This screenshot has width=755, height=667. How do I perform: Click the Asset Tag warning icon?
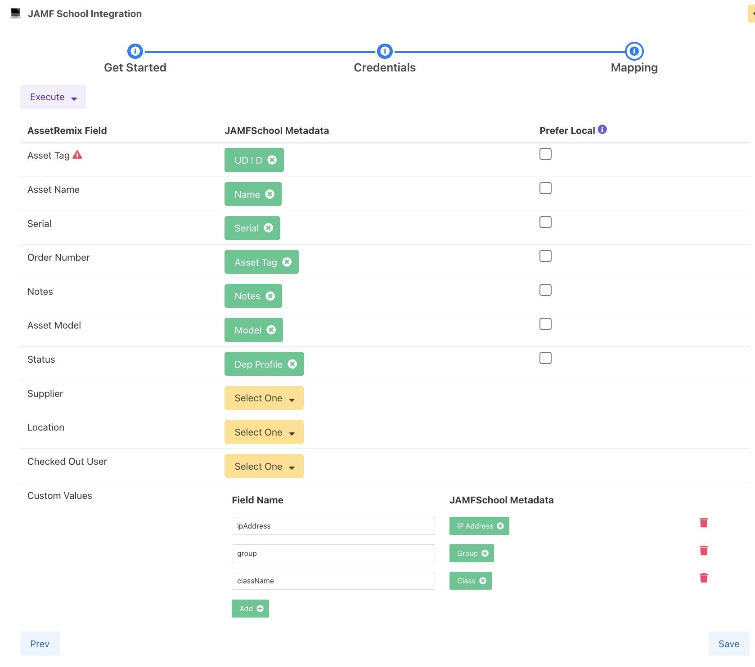77,155
